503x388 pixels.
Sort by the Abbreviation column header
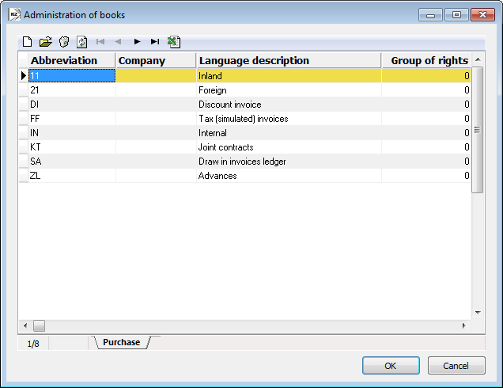click(x=72, y=60)
